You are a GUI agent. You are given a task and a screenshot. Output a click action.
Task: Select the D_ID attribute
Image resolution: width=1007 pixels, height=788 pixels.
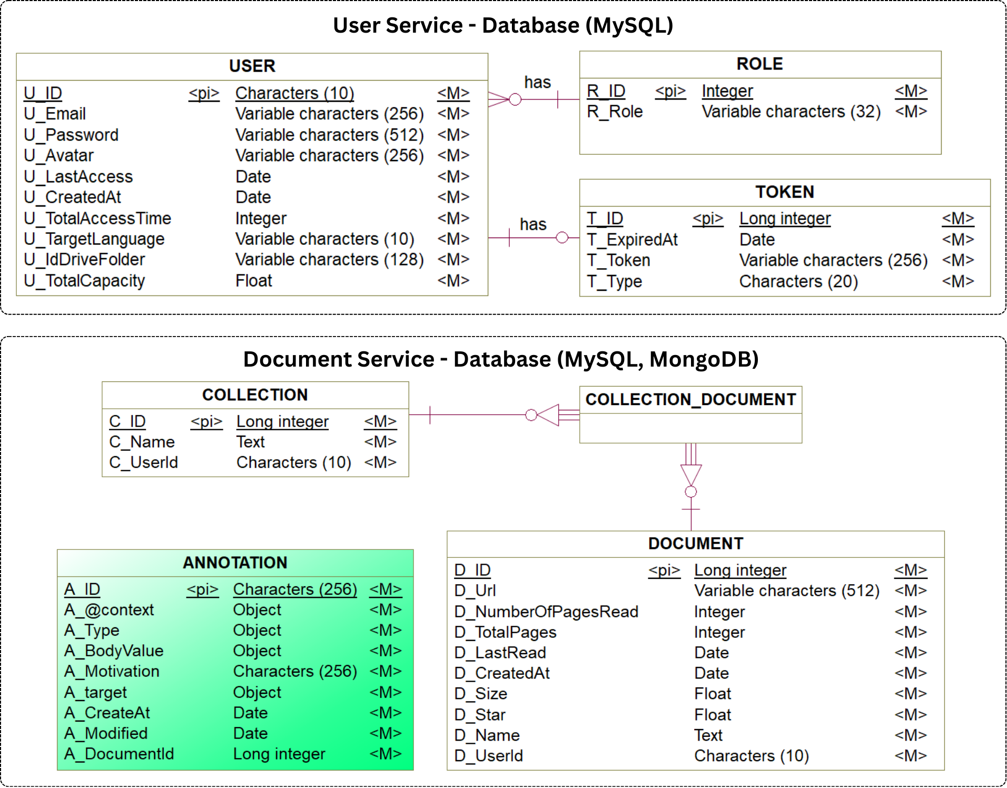tap(472, 570)
